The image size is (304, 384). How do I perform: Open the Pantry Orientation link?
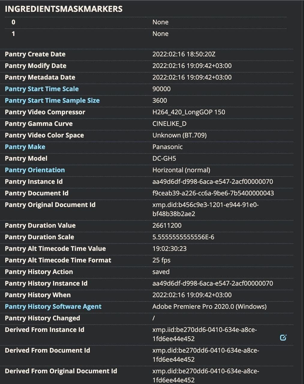pos(35,170)
